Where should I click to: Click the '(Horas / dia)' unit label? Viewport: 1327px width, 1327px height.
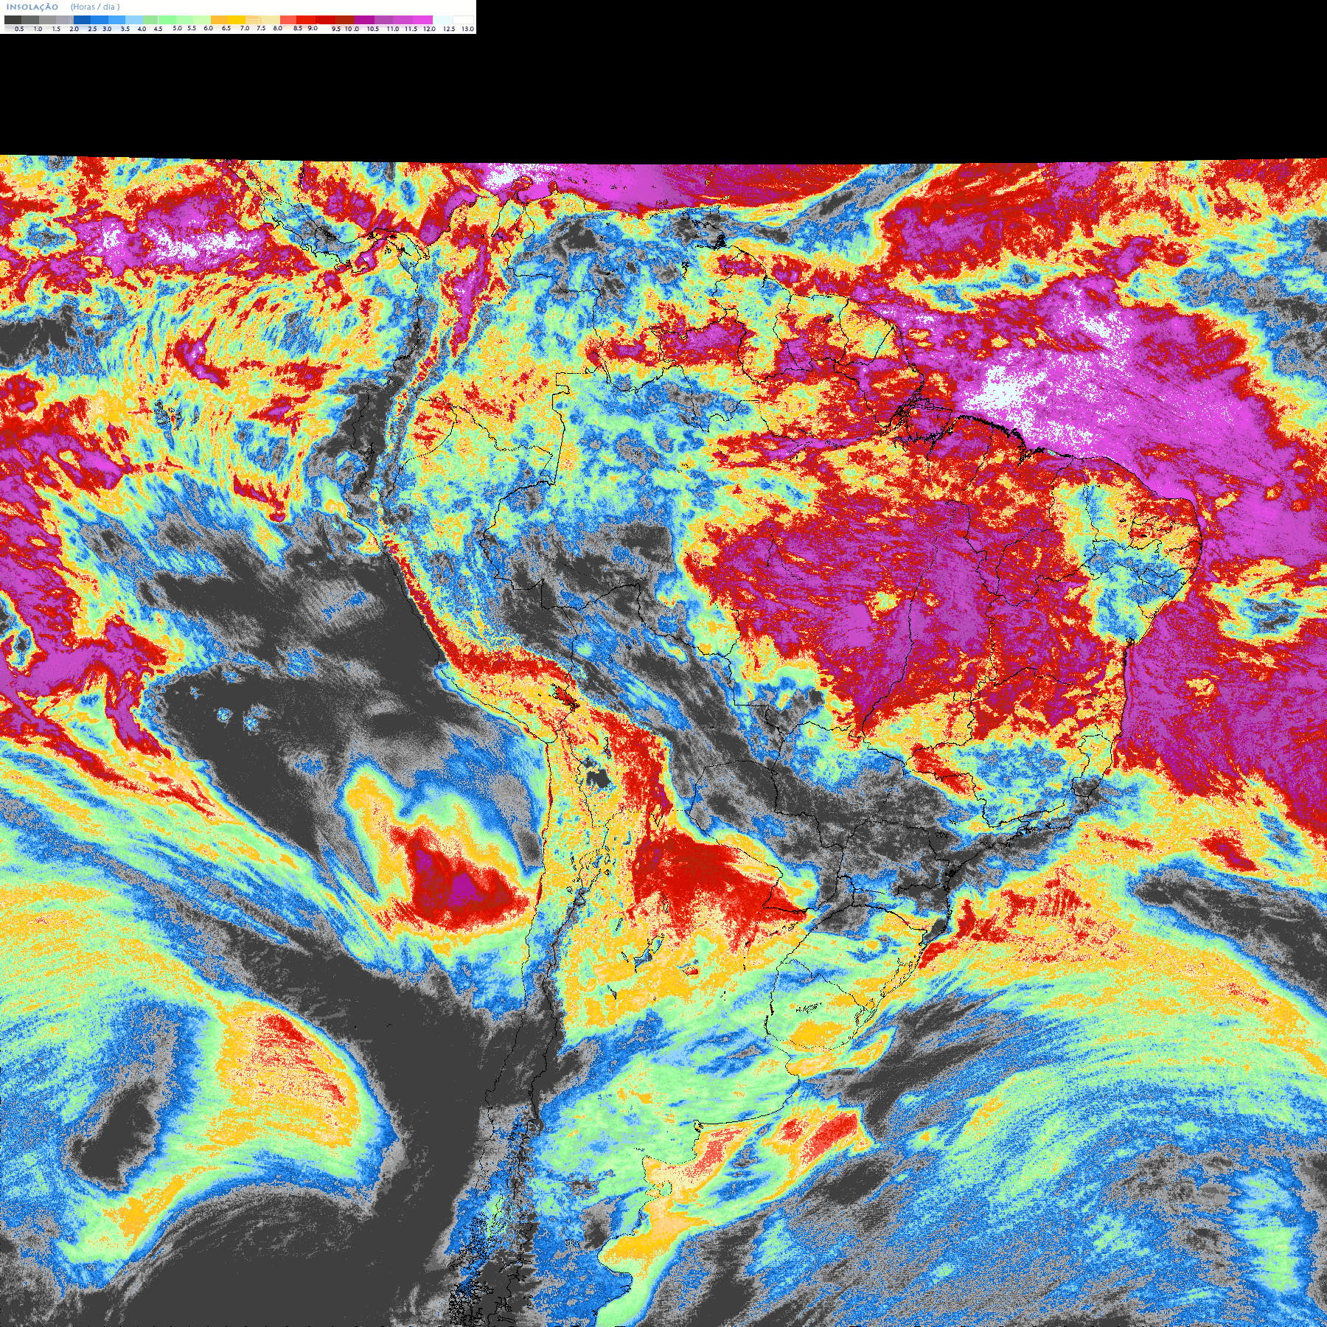(x=95, y=7)
